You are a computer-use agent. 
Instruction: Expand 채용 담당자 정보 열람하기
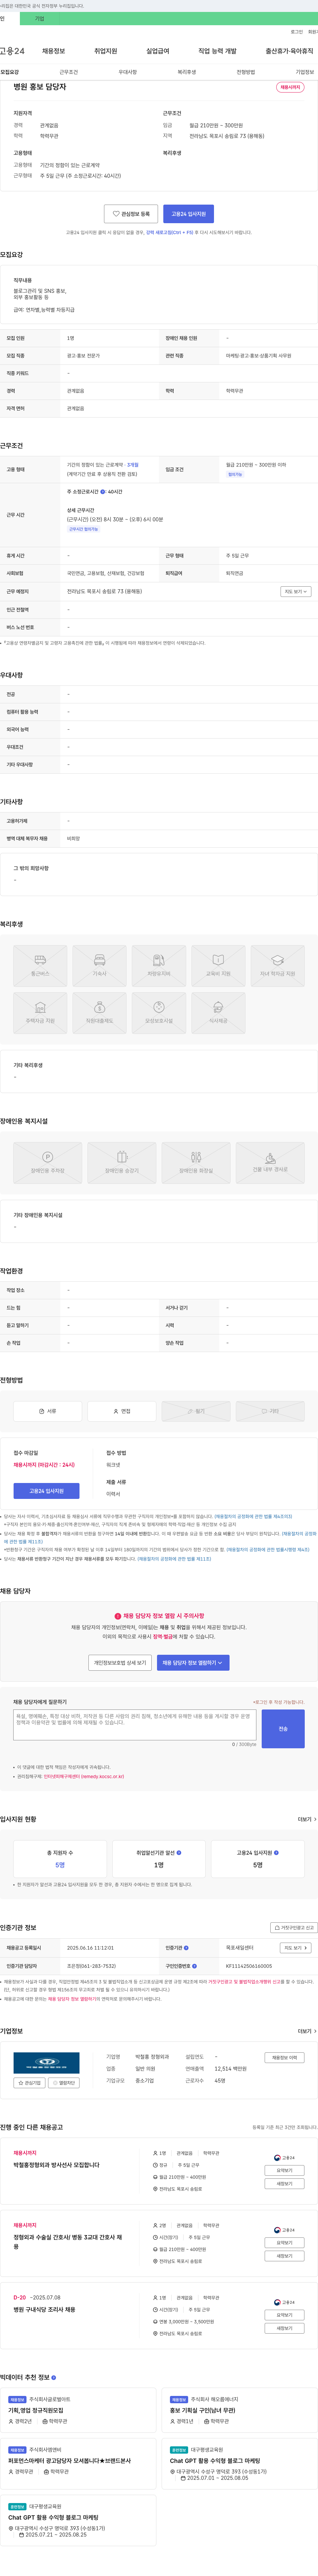[193, 1663]
